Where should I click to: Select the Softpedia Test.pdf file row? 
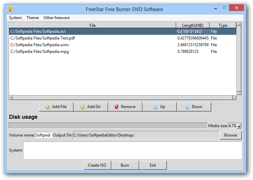point(123,38)
